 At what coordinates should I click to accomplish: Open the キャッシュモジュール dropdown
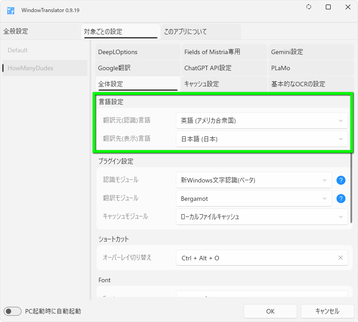(262, 217)
